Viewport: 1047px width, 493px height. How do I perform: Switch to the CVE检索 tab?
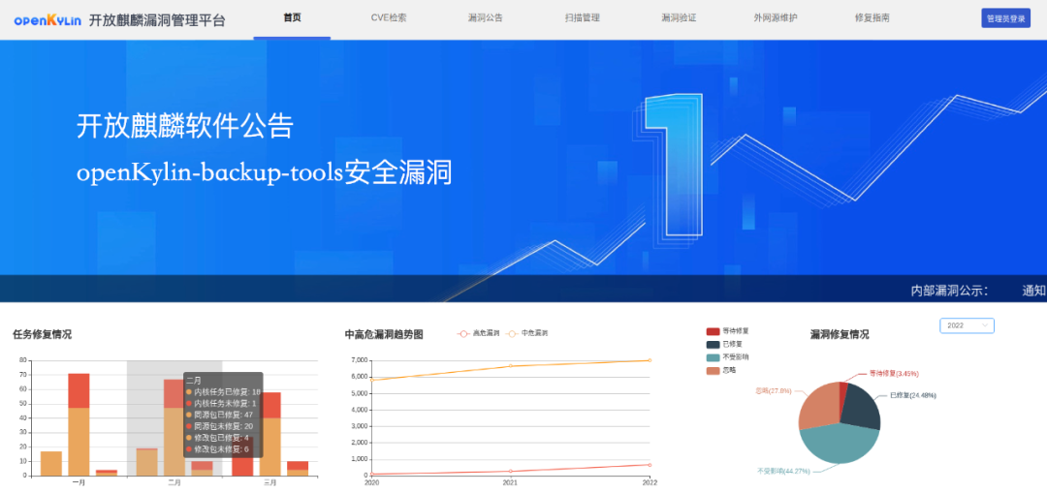click(389, 17)
